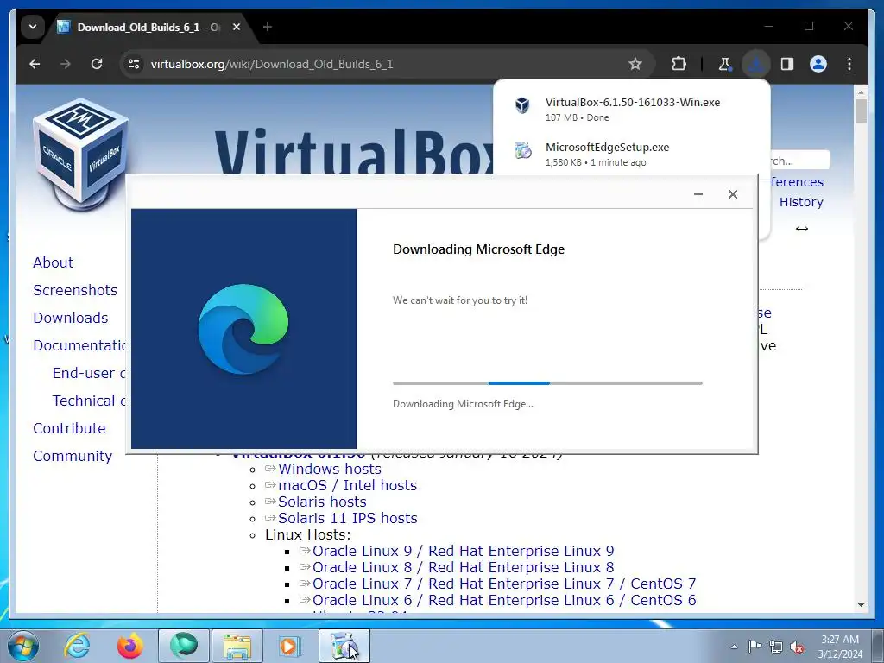Open the Screenshots sidebar link

click(75, 290)
